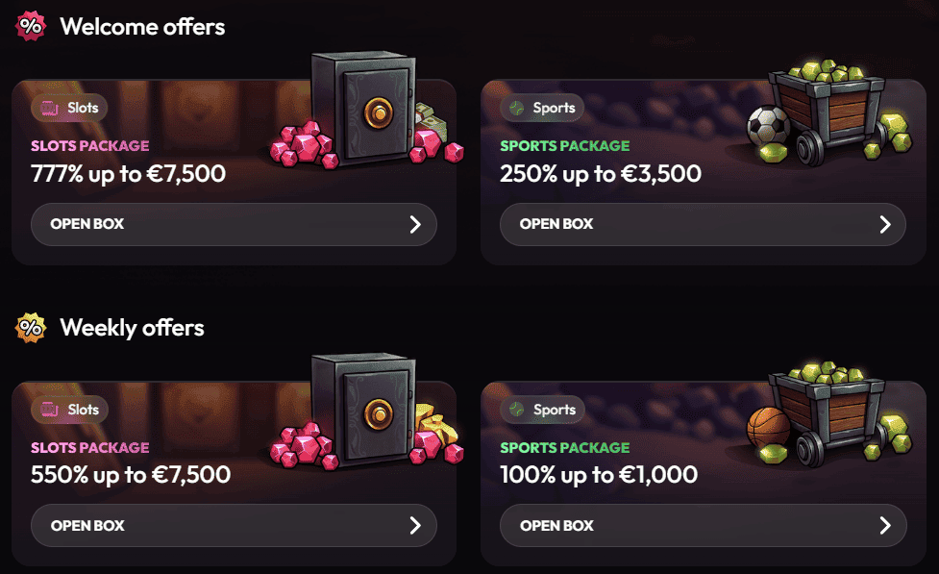Screen dimensions: 939x574
Task: Click the mine cart with soccer ball illustration
Action: [x=827, y=106]
